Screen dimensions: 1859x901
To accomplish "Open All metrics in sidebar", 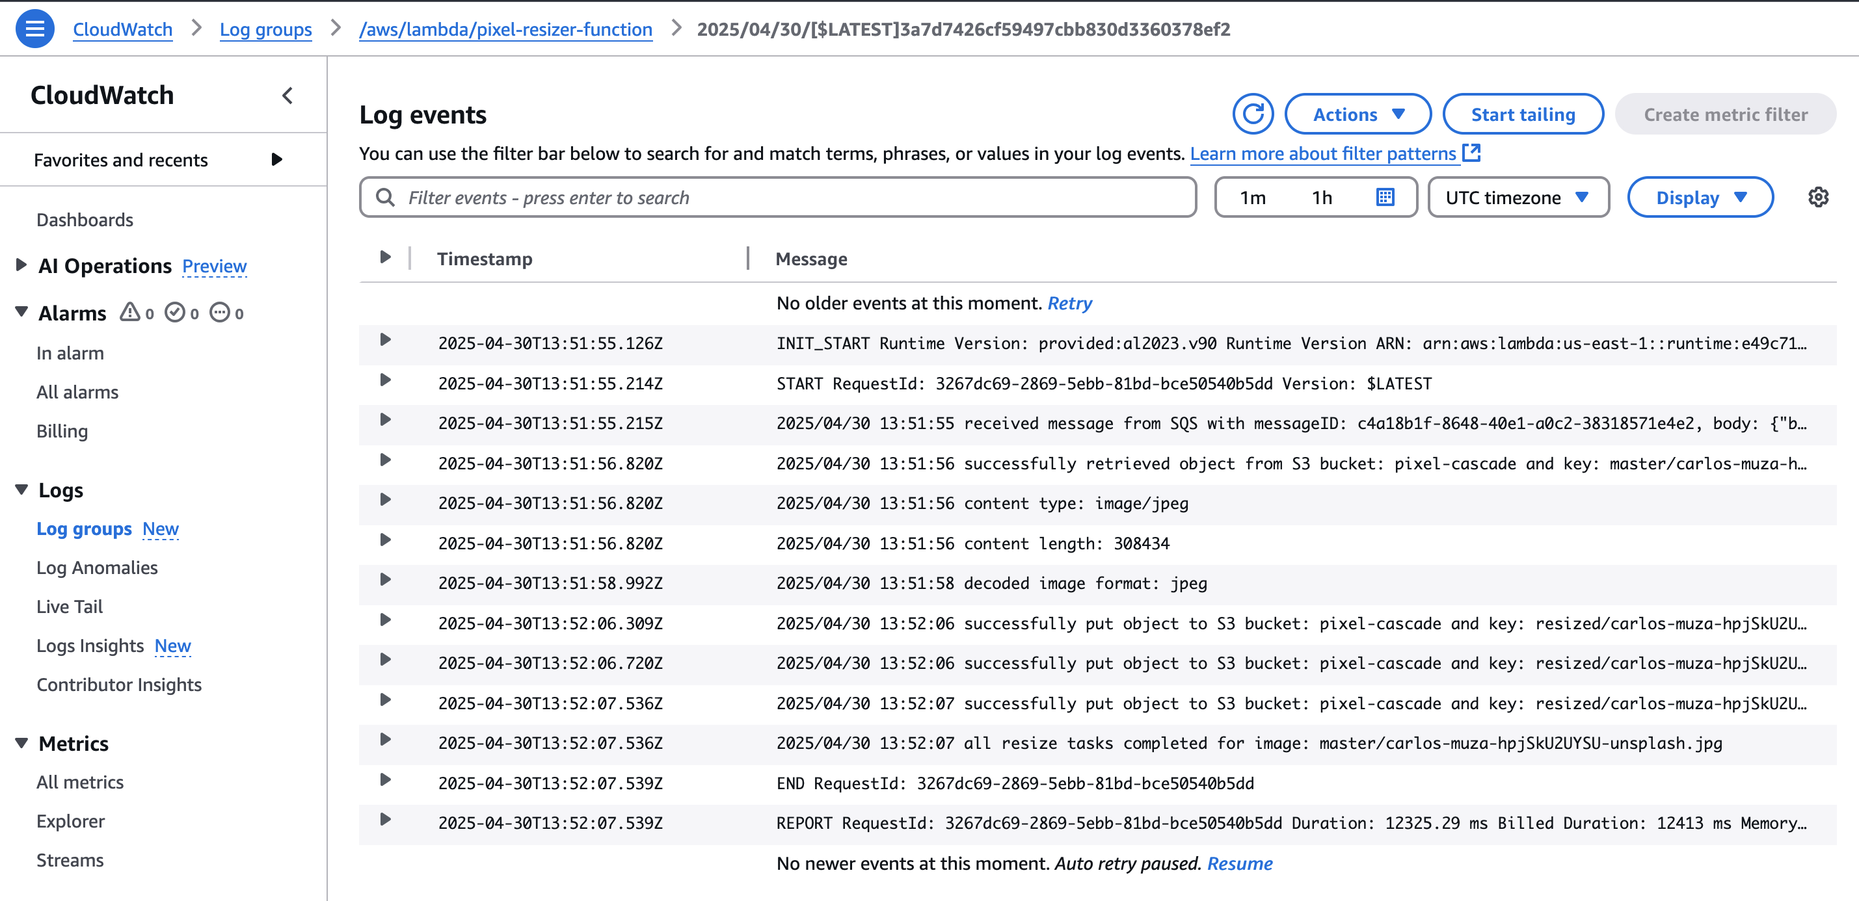I will tap(80, 782).
